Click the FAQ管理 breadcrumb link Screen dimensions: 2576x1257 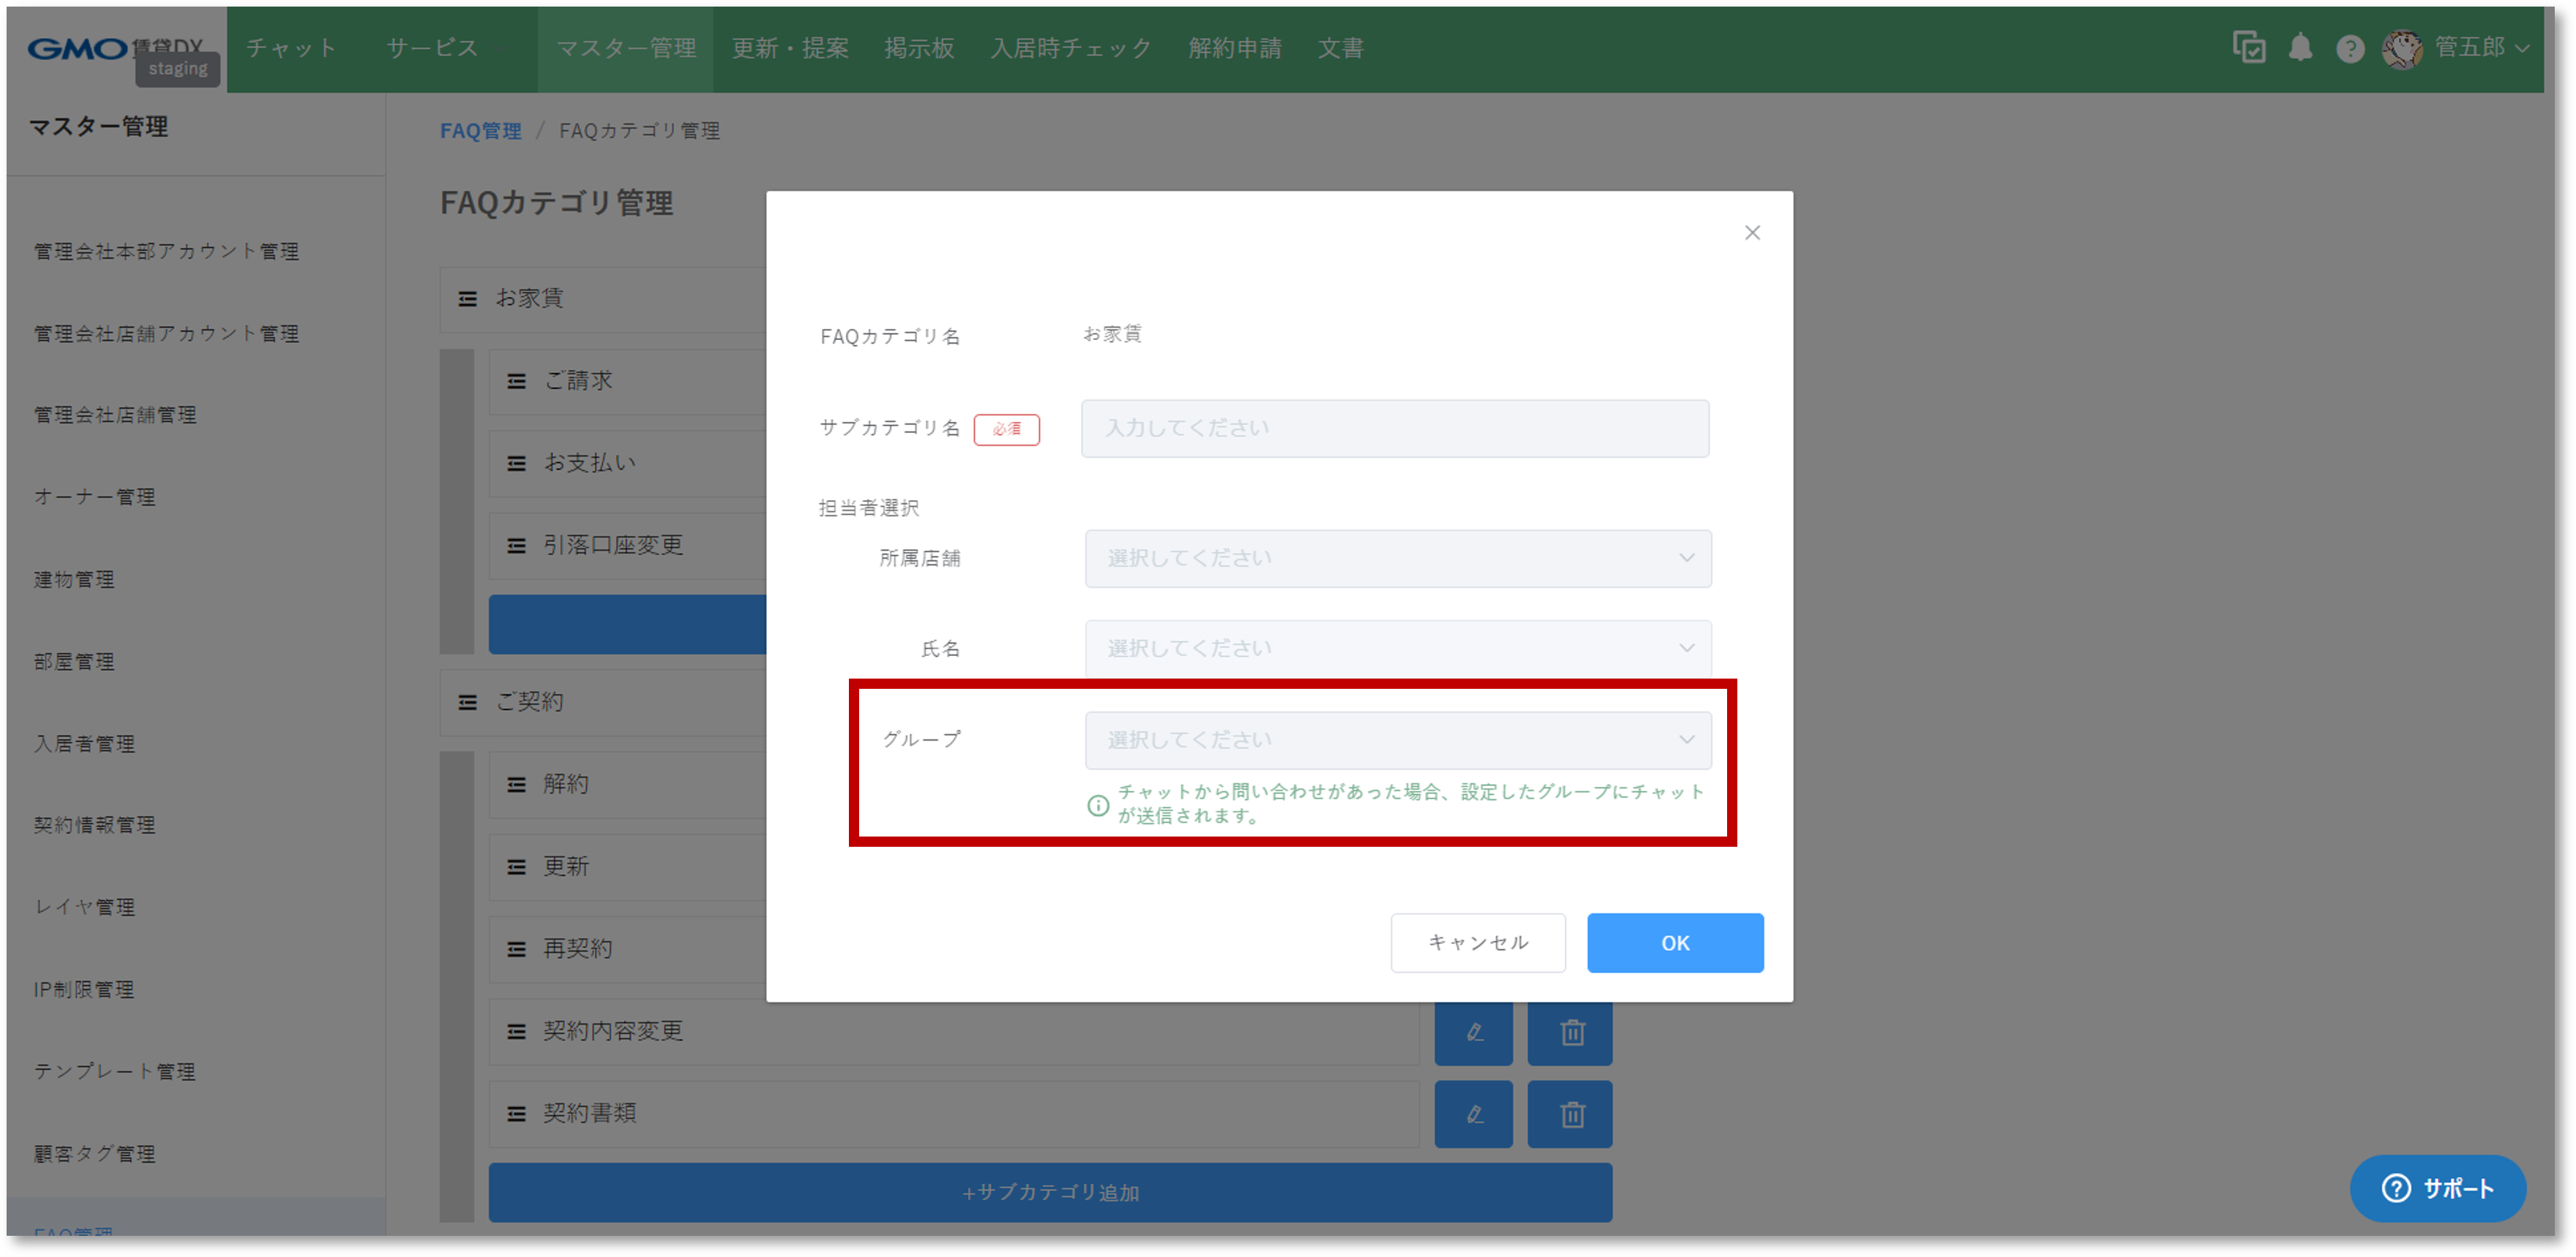(x=481, y=130)
